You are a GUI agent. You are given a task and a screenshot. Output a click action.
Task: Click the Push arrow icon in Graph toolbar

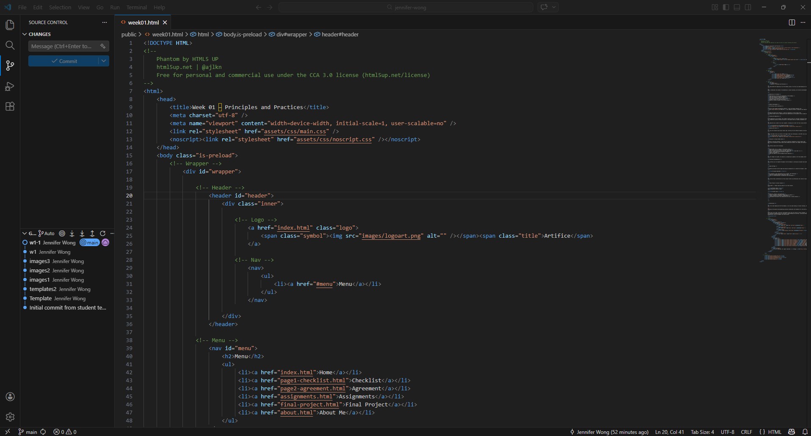(92, 233)
